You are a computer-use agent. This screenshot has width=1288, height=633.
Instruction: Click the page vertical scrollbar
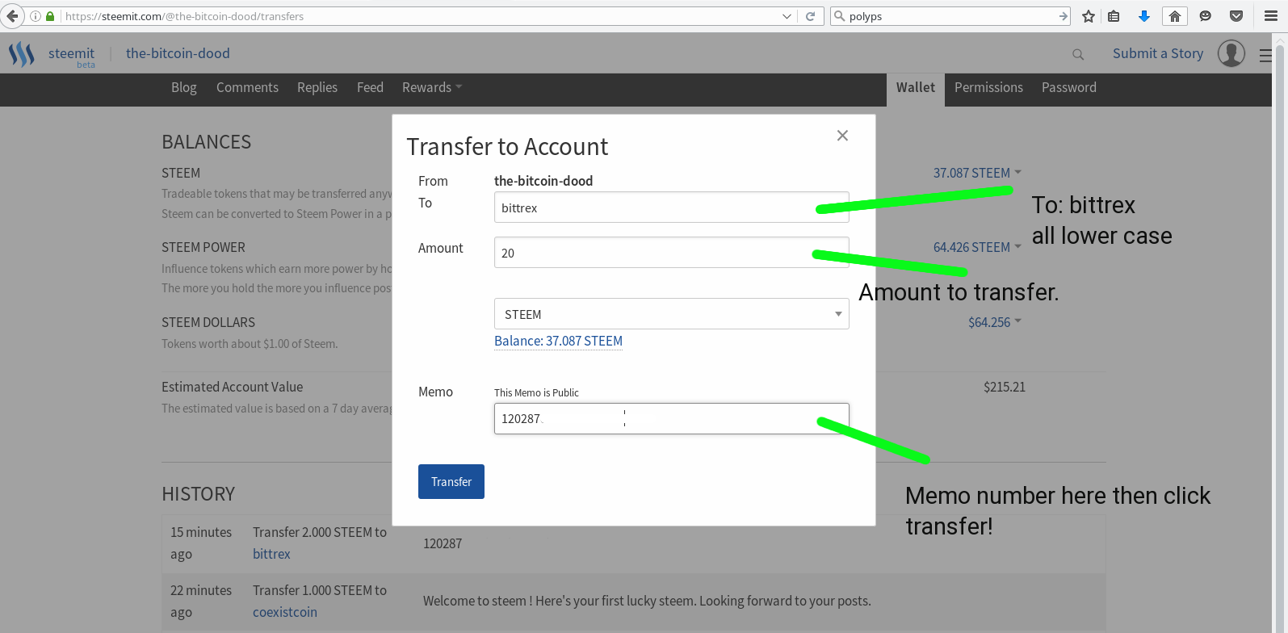pyautogui.click(x=1280, y=333)
